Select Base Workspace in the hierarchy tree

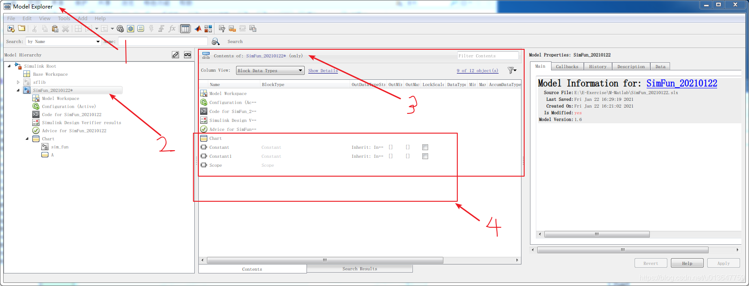point(50,74)
